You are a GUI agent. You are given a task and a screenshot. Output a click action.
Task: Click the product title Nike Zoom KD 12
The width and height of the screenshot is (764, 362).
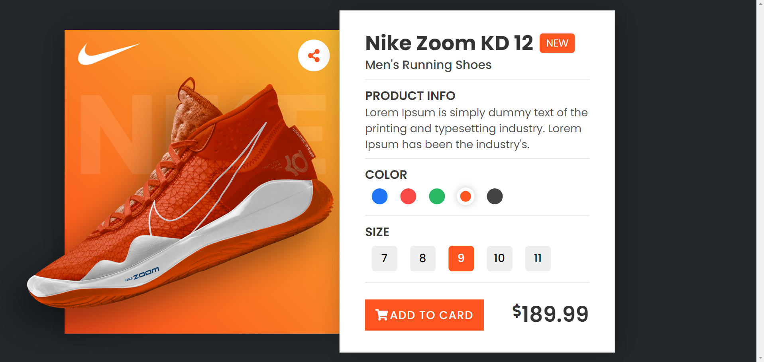coord(449,43)
